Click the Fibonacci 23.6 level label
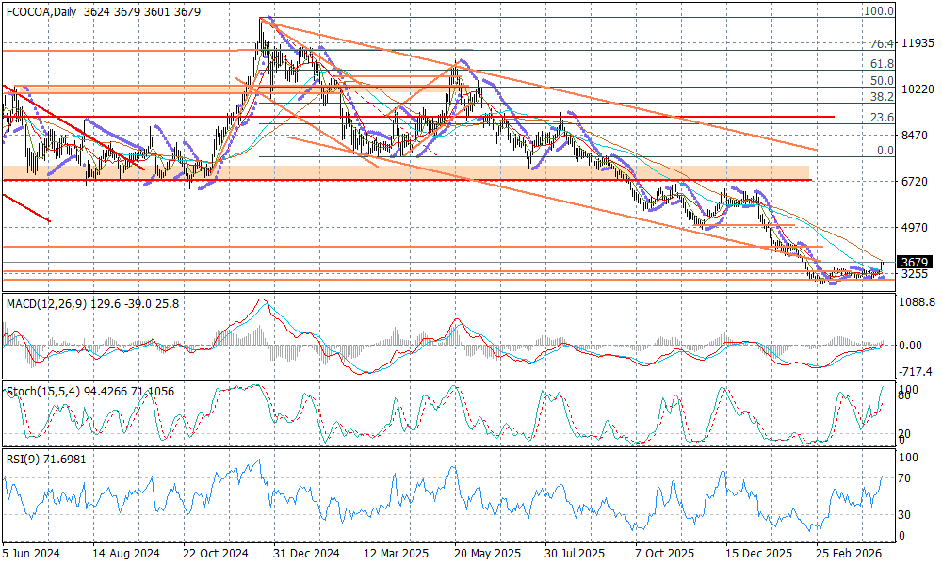 tap(882, 118)
